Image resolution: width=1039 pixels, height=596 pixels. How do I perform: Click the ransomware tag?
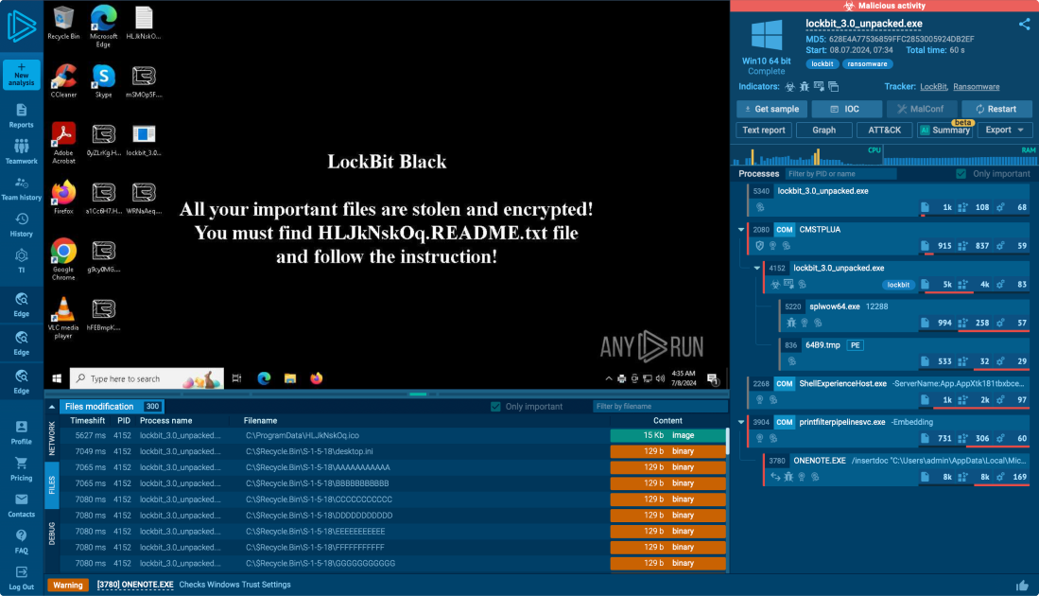[x=867, y=64]
